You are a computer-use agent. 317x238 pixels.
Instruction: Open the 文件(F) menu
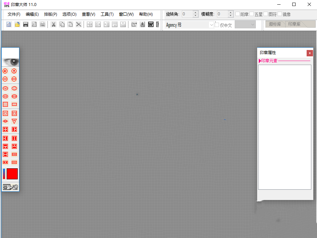point(14,14)
